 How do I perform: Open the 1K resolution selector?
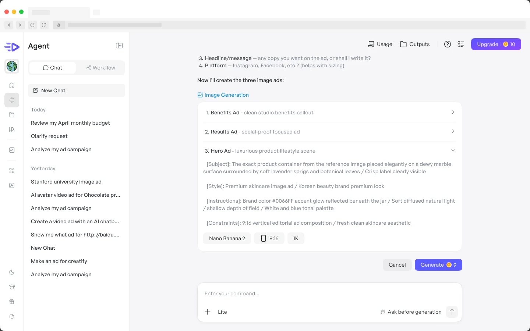[x=296, y=238]
